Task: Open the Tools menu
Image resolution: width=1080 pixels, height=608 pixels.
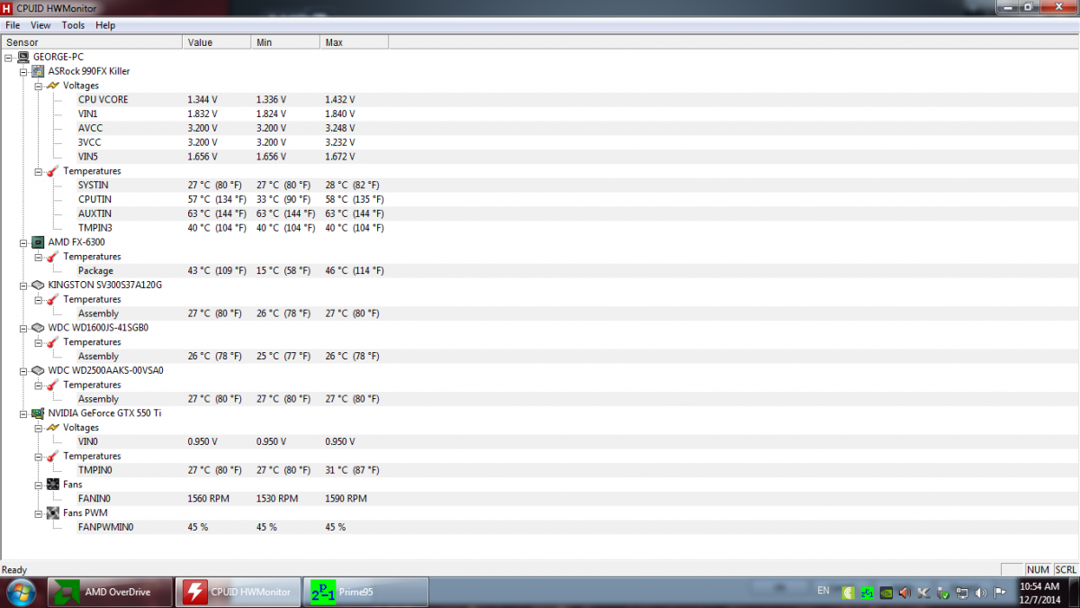Action: point(73,25)
